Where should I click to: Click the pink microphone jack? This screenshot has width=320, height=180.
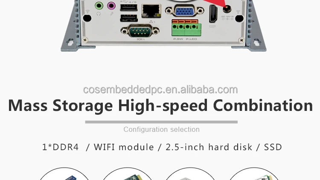111,6
